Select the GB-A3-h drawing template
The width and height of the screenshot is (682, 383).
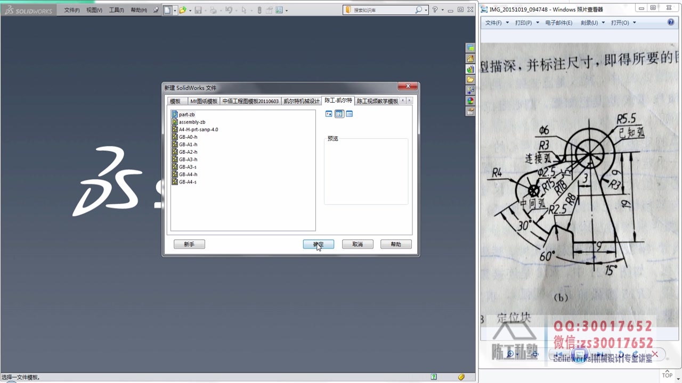[x=184, y=159]
